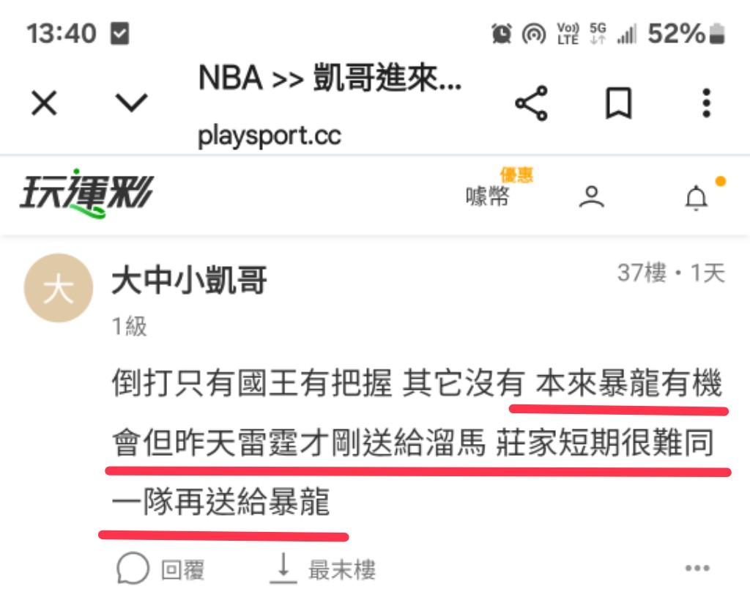Tap the 大 user avatar
The height and width of the screenshot is (603, 750).
tap(59, 288)
